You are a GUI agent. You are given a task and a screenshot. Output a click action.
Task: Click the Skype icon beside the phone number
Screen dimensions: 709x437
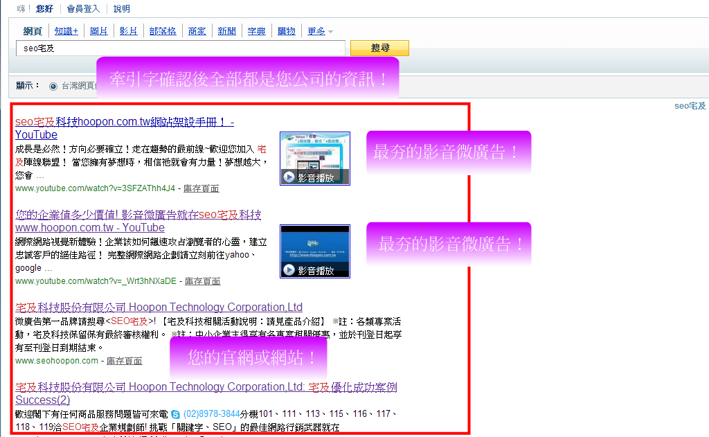tap(175, 414)
